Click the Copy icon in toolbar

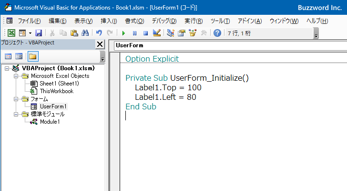pyautogui.click(x=63, y=33)
